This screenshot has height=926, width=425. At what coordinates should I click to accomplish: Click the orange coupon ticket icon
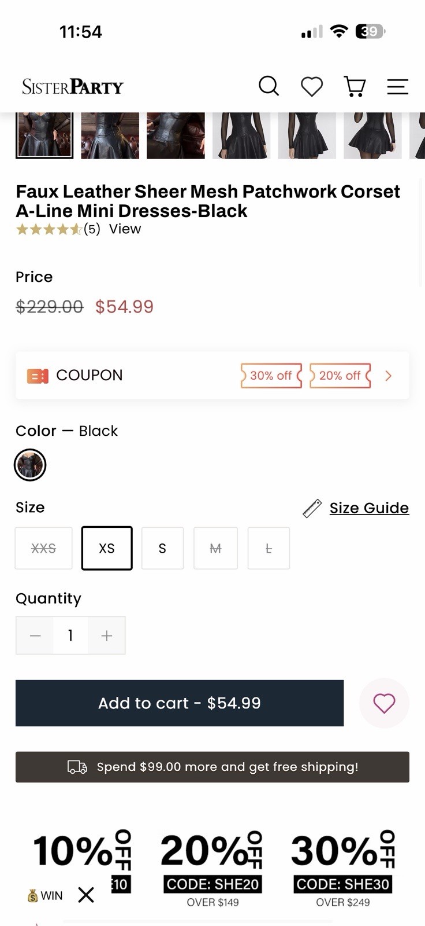[38, 376]
